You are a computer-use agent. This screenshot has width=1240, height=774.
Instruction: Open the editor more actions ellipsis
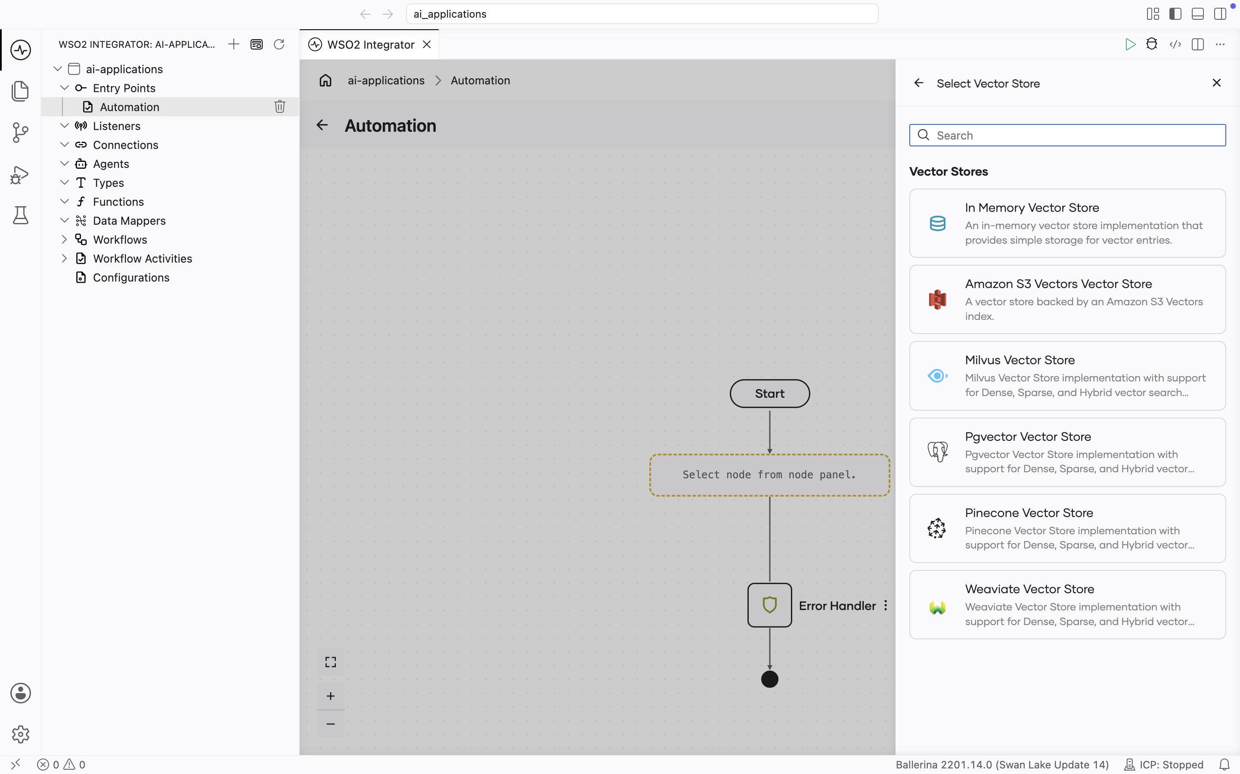click(1220, 44)
